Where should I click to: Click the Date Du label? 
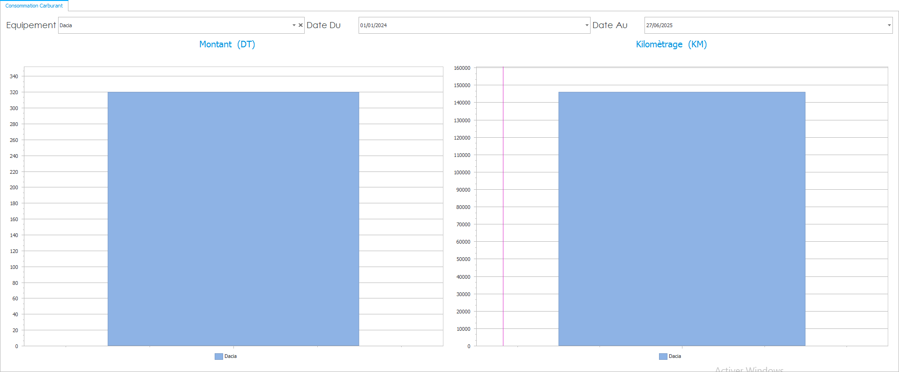pyautogui.click(x=323, y=25)
